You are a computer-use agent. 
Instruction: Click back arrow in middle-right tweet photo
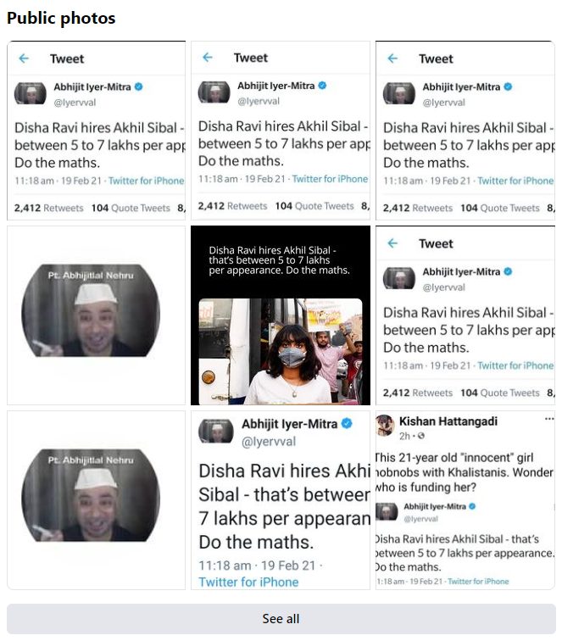coord(392,243)
